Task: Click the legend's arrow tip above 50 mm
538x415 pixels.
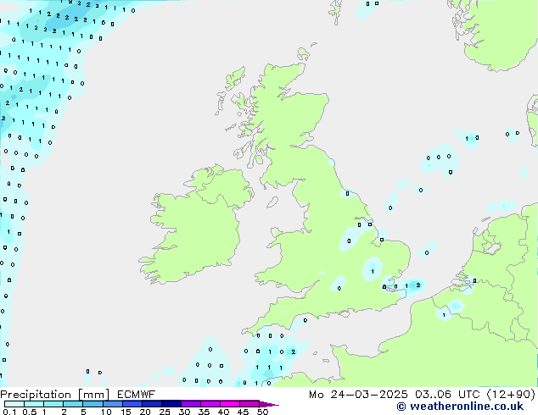Action: click(269, 404)
